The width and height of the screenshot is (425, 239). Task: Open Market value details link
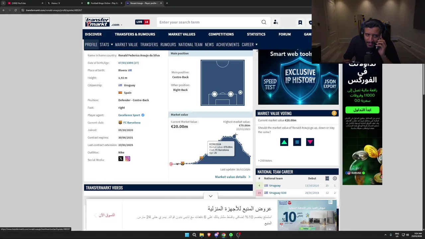point(232,177)
